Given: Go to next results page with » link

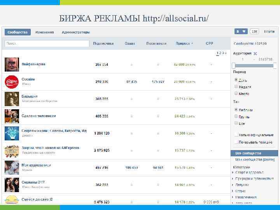Looking at the screenshot, I should 226,53.
